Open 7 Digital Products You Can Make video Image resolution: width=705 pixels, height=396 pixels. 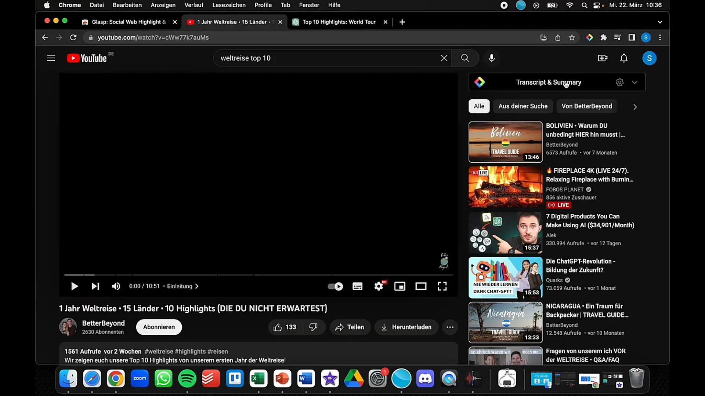click(590, 221)
